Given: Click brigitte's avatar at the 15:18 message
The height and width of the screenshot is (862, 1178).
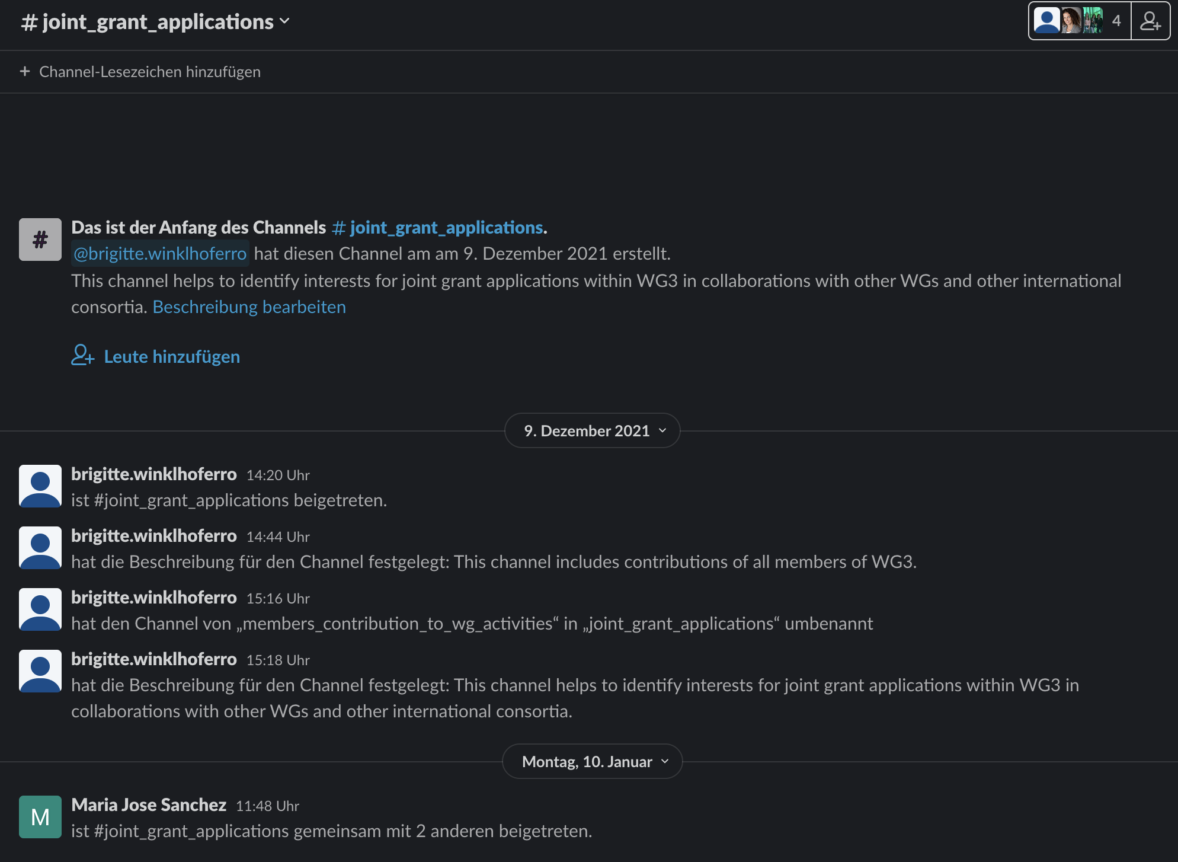Looking at the screenshot, I should 40,671.
